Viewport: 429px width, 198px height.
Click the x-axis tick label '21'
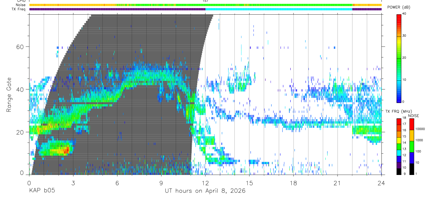pos(337,183)
